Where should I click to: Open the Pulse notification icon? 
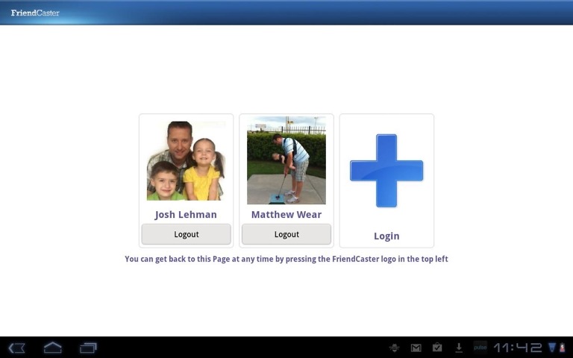pyautogui.click(x=480, y=348)
